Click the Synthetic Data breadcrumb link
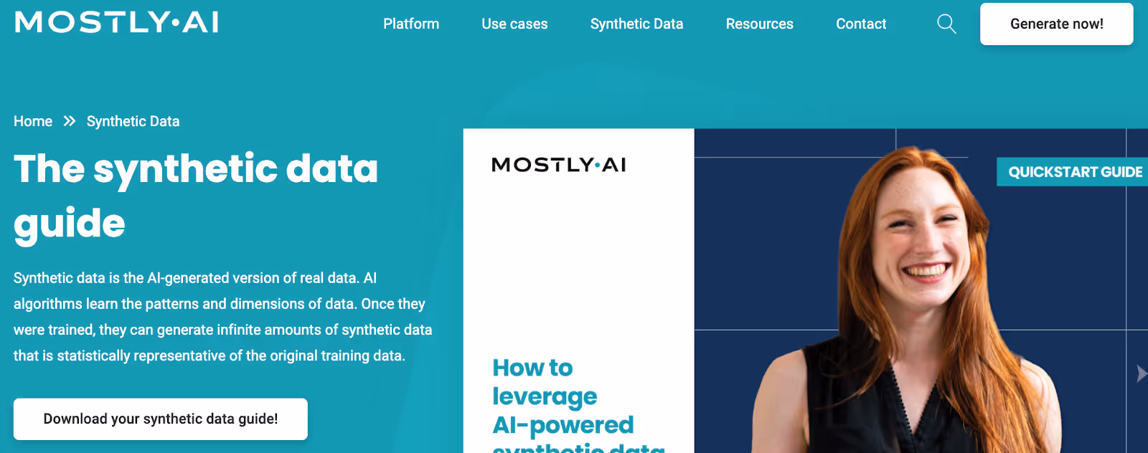Viewport: 1148px width, 453px height. (133, 121)
